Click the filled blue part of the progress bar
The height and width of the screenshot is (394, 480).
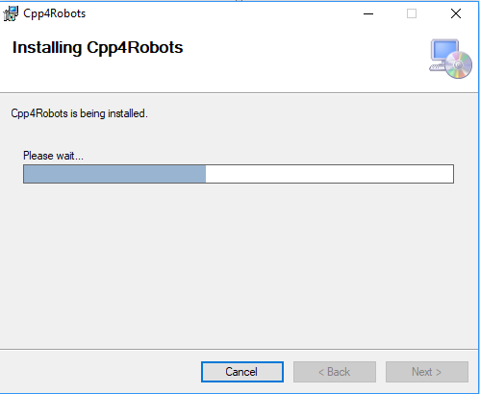coord(114,174)
